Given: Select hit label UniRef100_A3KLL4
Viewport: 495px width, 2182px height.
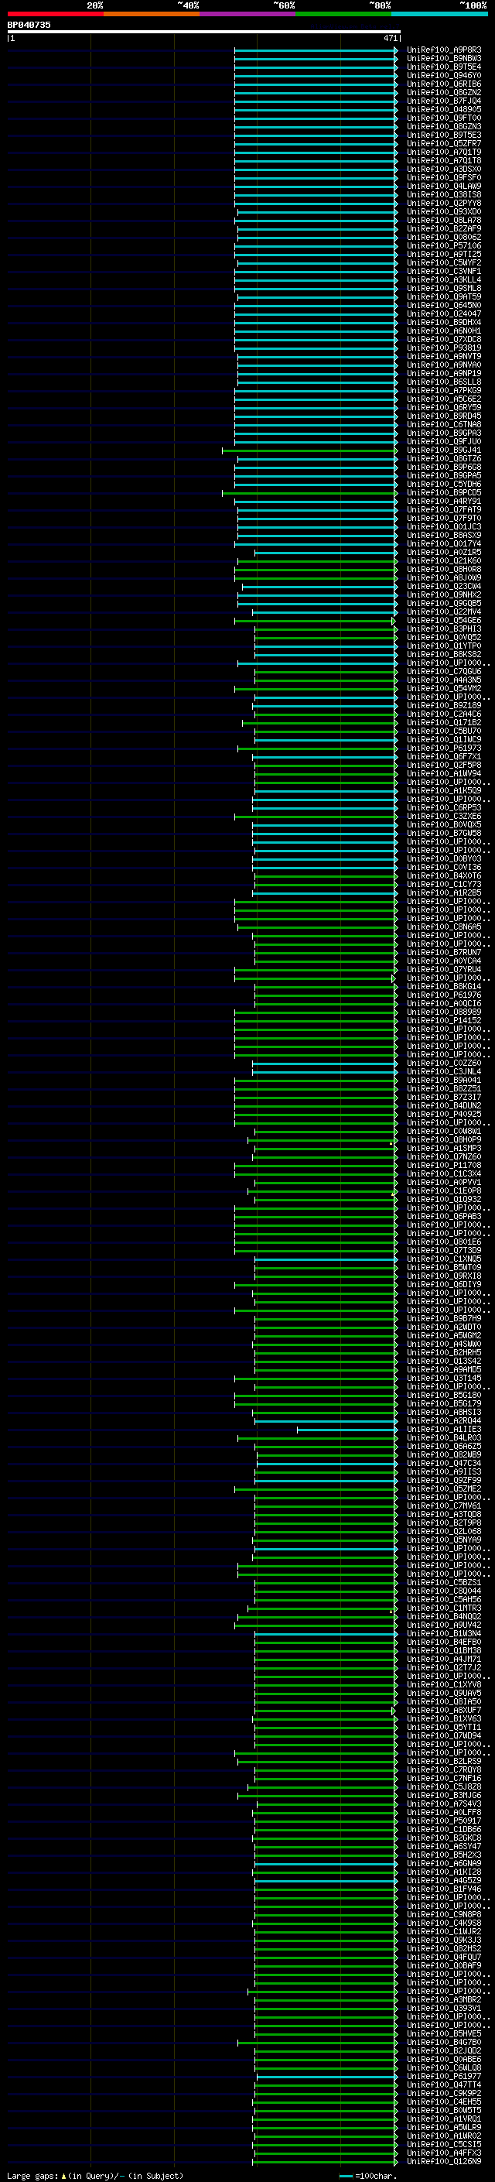Looking at the screenshot, I should click(x=443, y=279).
